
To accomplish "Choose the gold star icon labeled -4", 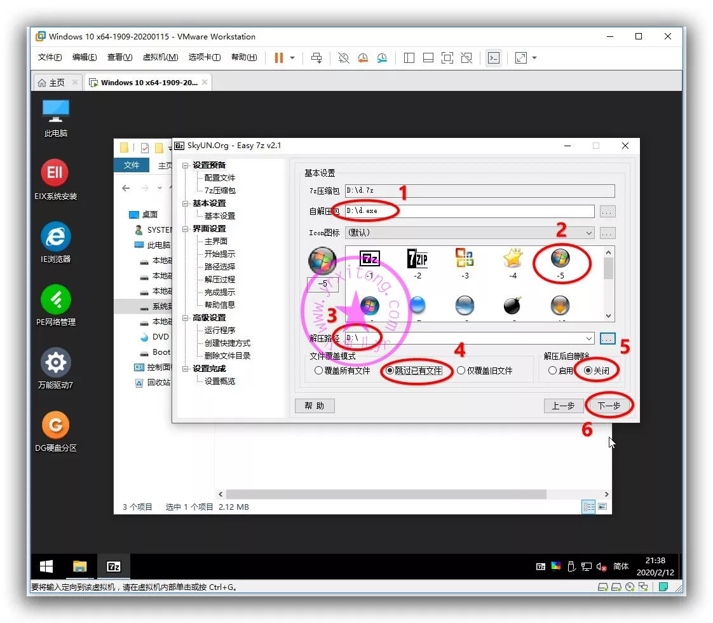I will point(512,259).
